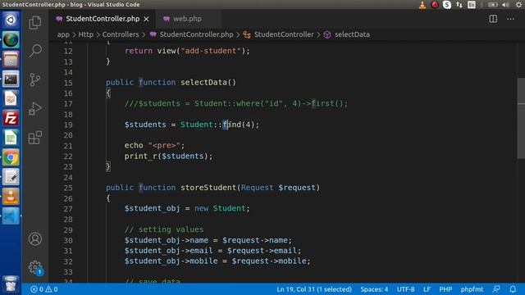The image size is (525, 295).
Task: Change file encoding UTF-8
Action: pyautogui.click(x=405, y=289)
